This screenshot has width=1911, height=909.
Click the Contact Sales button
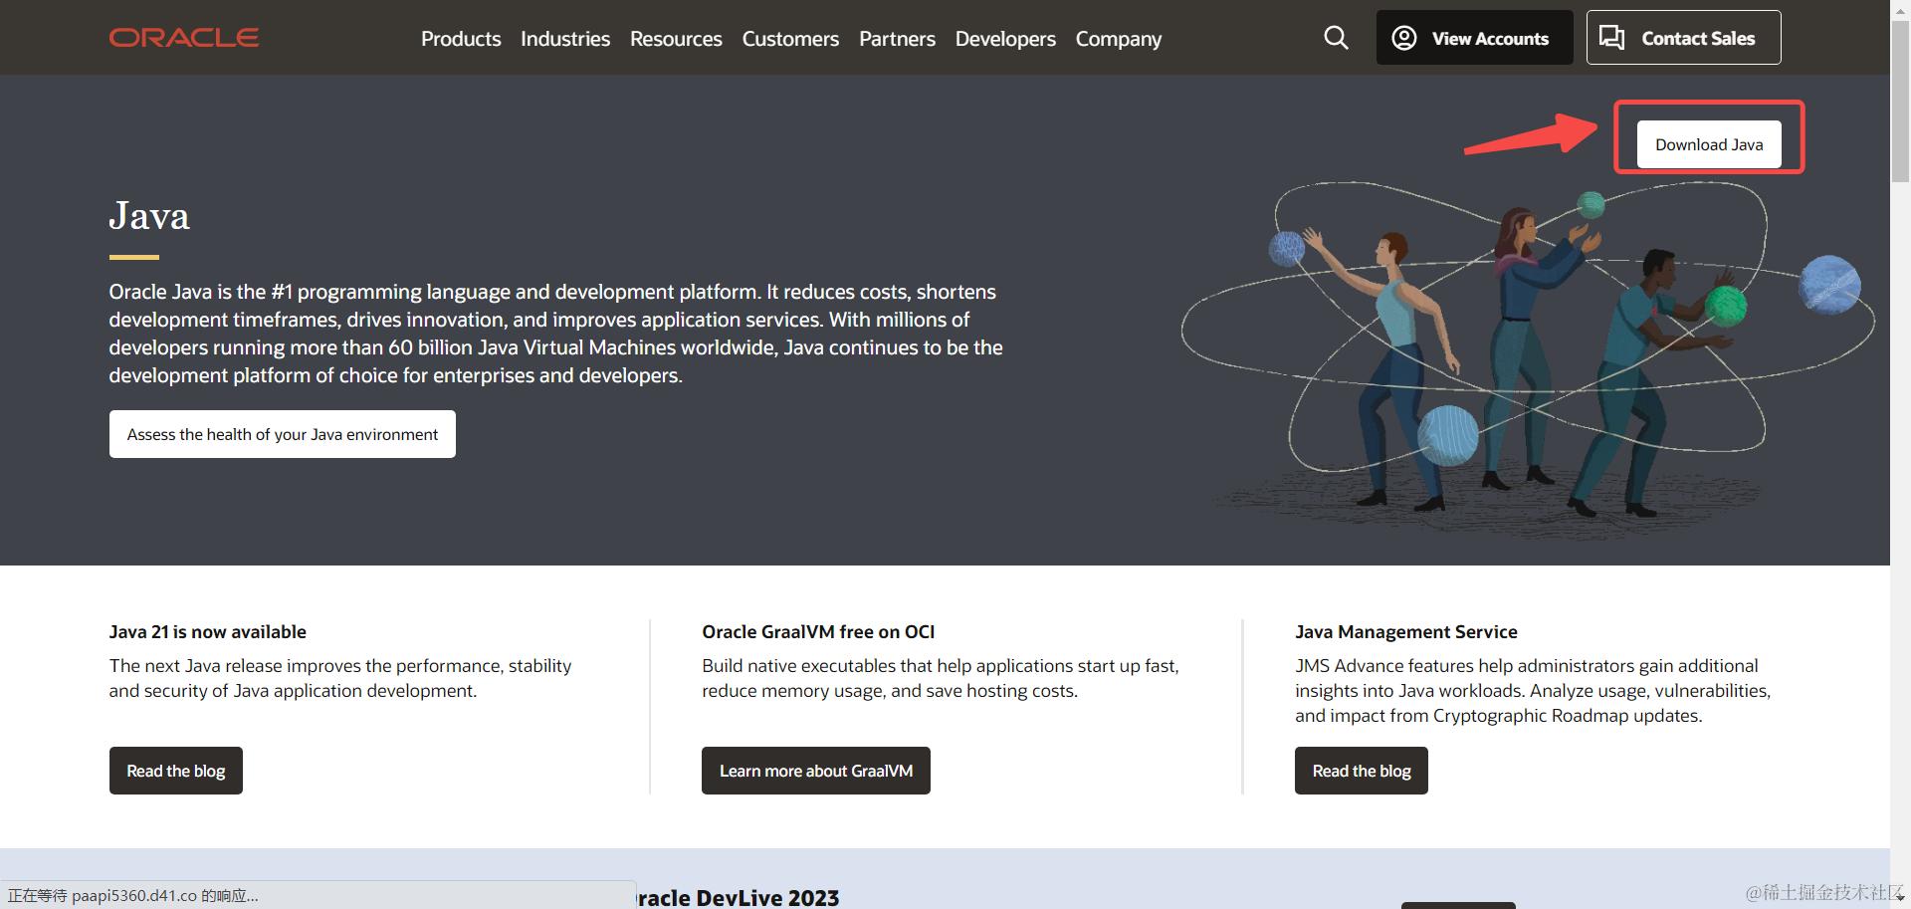pos(1683,38)
